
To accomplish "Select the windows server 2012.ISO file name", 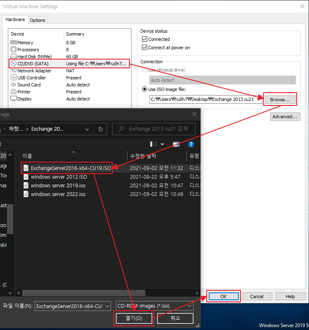I will [59, 177].
